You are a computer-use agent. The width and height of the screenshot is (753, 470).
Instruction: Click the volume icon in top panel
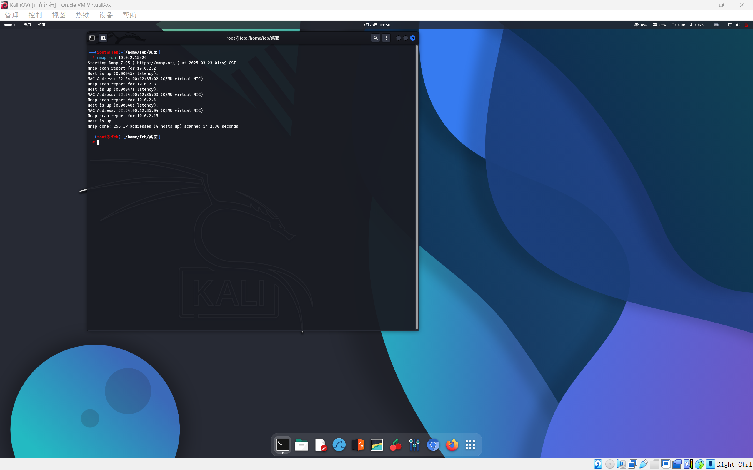tap(738, 25)
